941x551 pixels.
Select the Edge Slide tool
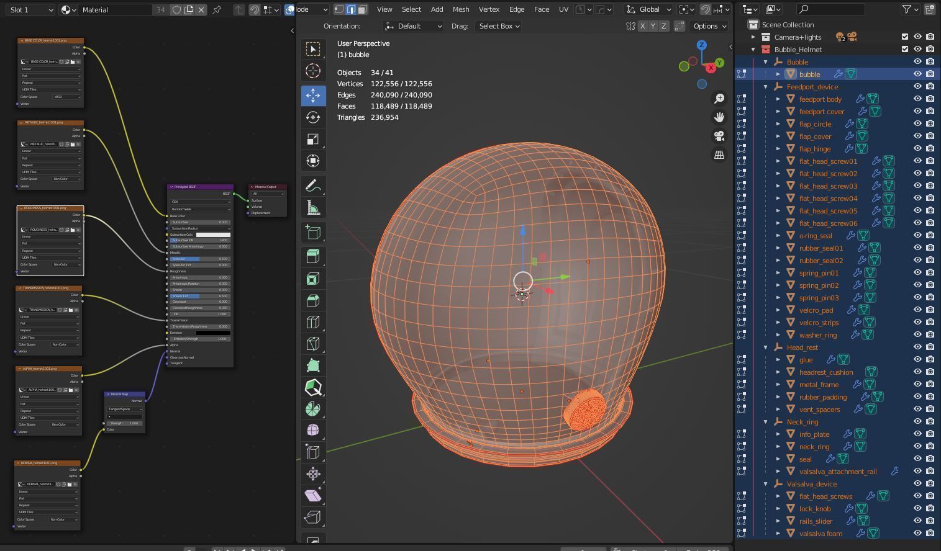313,452
